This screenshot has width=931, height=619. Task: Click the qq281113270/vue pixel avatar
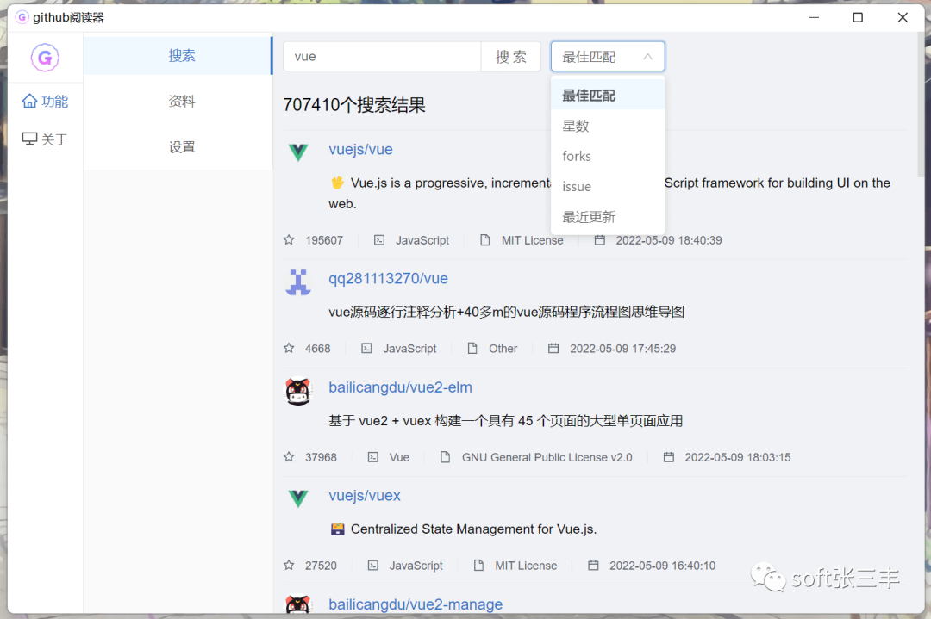[298, 282]
